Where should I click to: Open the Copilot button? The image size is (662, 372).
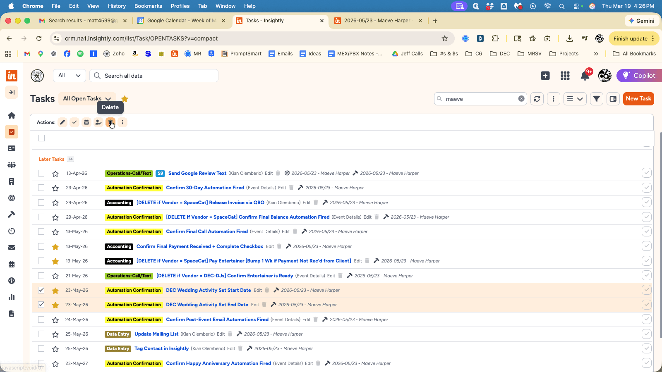[x=639, y=76]
